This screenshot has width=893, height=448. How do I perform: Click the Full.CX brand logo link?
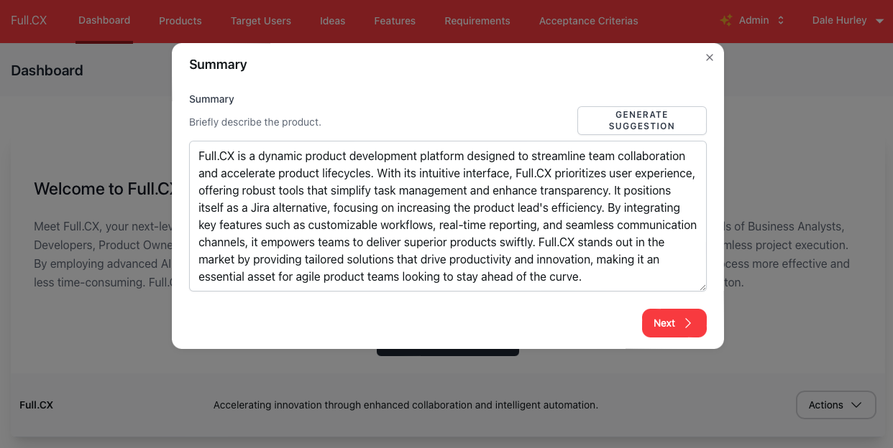coord(29,20)
